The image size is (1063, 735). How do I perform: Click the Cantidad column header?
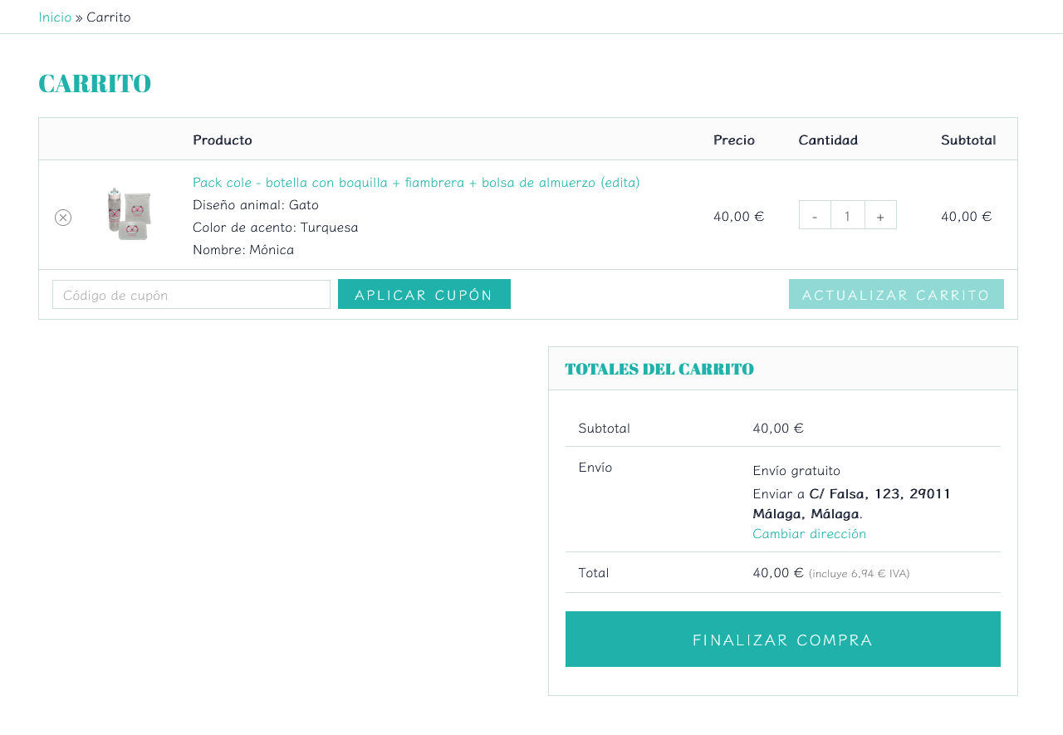click(x=828, y=140)
